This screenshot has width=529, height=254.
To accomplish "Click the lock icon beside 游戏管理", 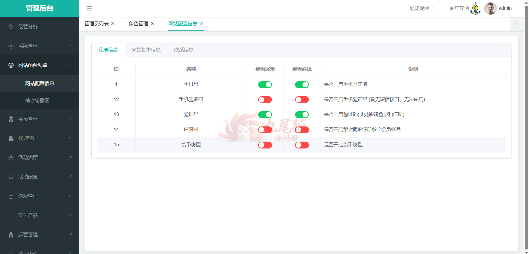I will click(x=11, y=196).
